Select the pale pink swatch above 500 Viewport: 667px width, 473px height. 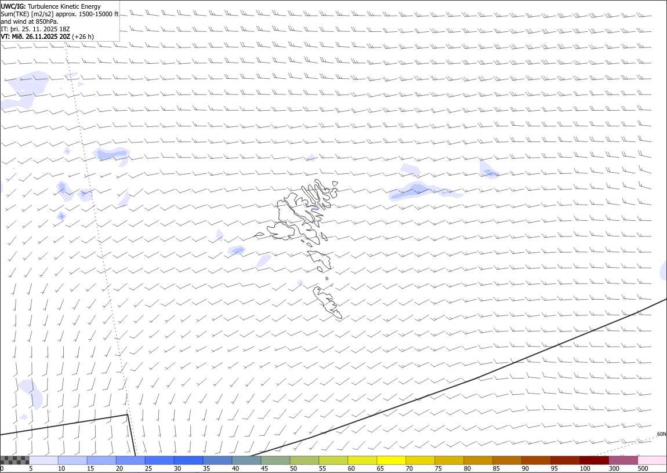coord(652,460)
